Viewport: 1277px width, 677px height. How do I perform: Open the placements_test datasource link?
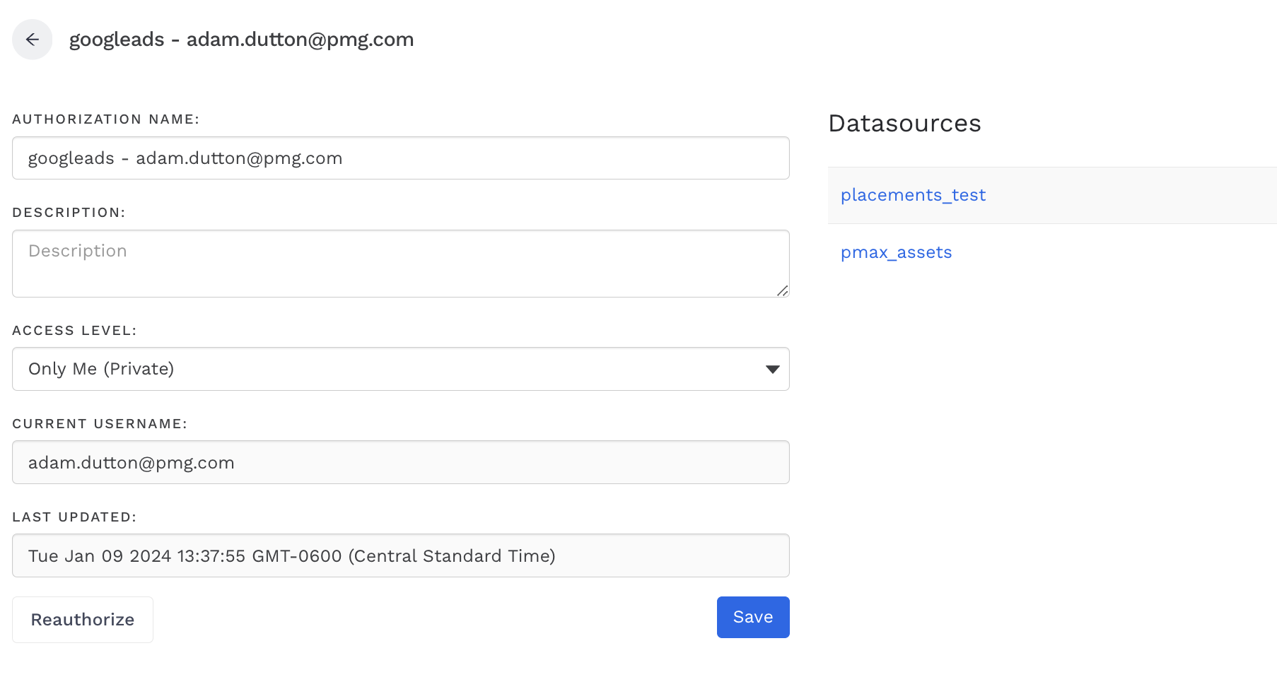tap(913, 195)
